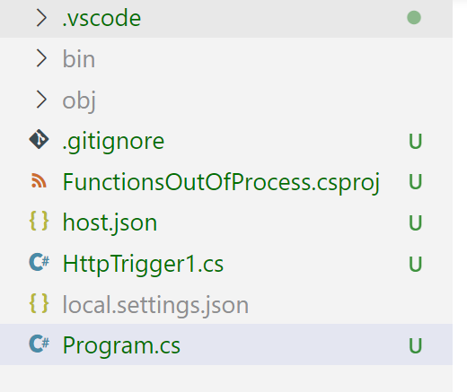Click the green modified dot on .vscode

(414, 17)
